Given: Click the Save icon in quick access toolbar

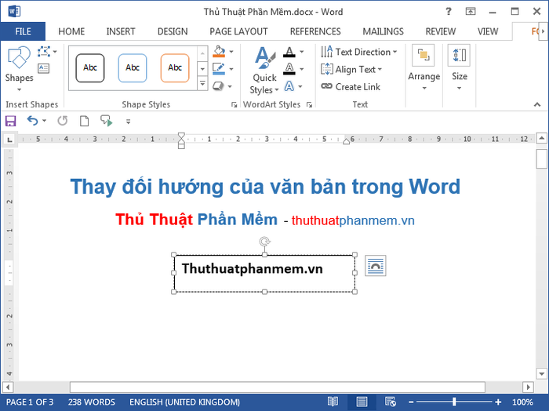Looking at the screenshot, I should pos(10,121).
